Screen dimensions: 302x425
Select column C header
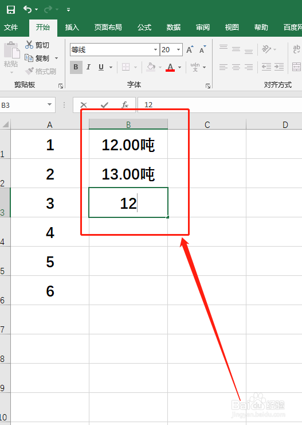click(207, 124)
